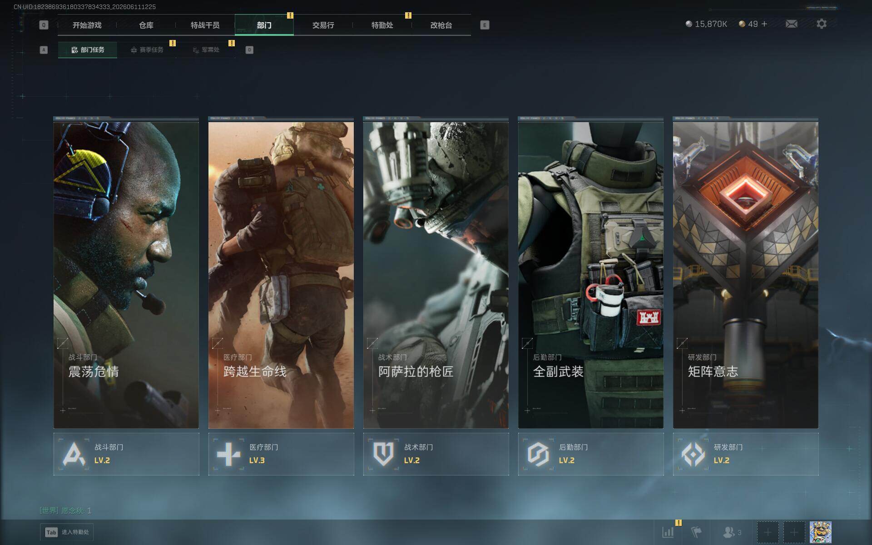Click the 研发部门 LV.2 level label
This screenshot has width=872, height=545.
722,461
